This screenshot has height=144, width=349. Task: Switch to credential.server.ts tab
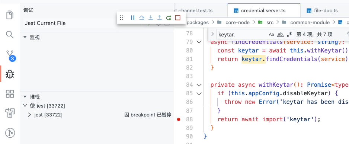point(263,10)
